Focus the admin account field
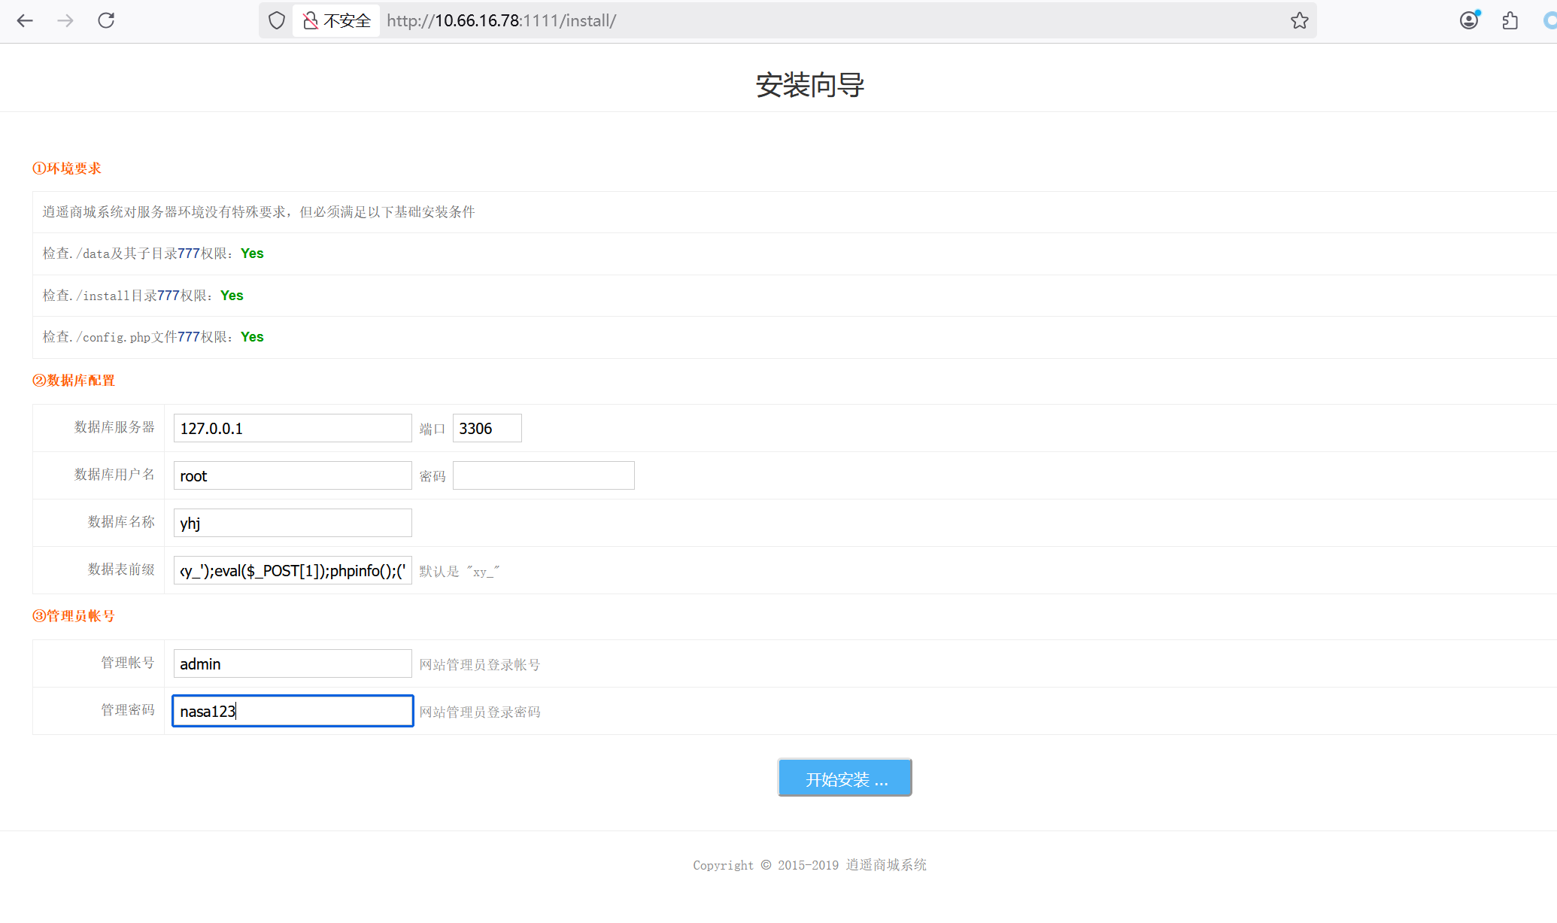Viewport: 1557px width, 923px height. 292,663
